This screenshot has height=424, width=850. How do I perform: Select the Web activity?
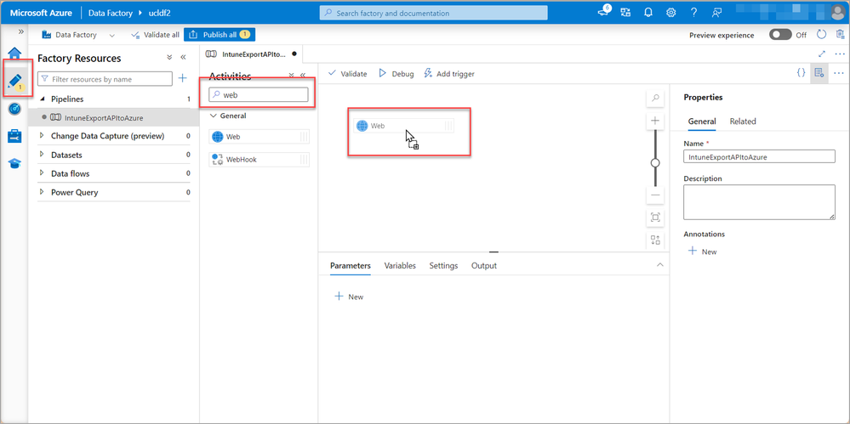click(x=260, y=137)
